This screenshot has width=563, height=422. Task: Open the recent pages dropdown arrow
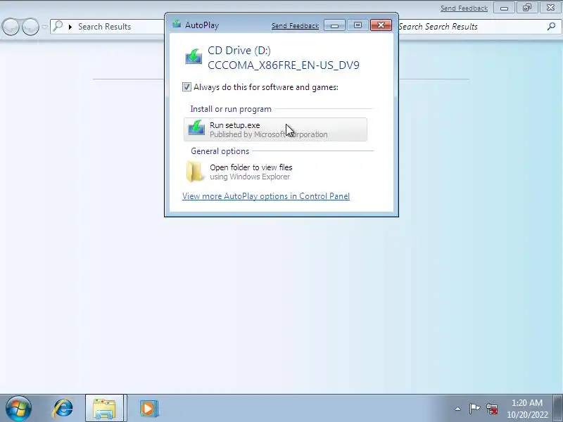point(44,27)
